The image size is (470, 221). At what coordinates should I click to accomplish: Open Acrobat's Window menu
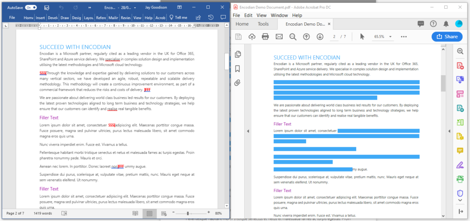click(x=280, y=15)
